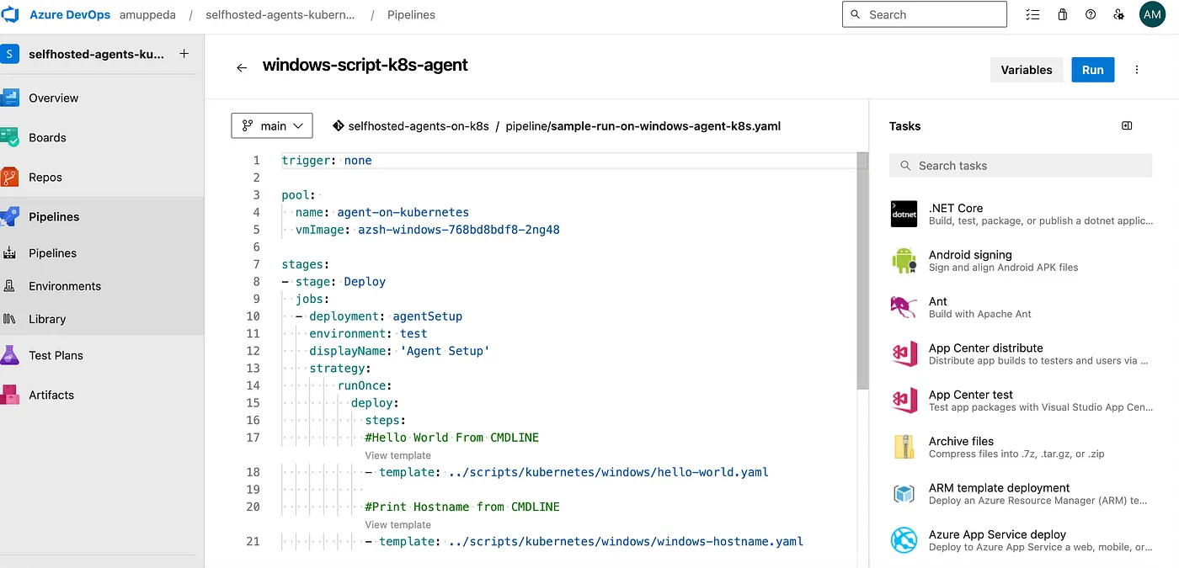
Task: Open the AM account avatar
Action: [x=1152, y=14]
